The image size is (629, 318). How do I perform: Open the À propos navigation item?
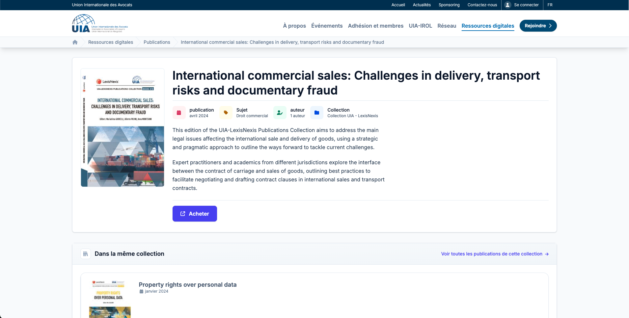point(294,26)
